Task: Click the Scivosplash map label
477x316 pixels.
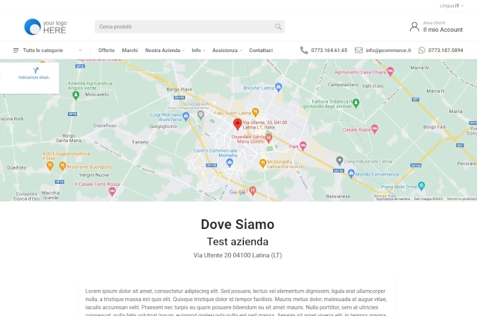Action: point(196,104)
